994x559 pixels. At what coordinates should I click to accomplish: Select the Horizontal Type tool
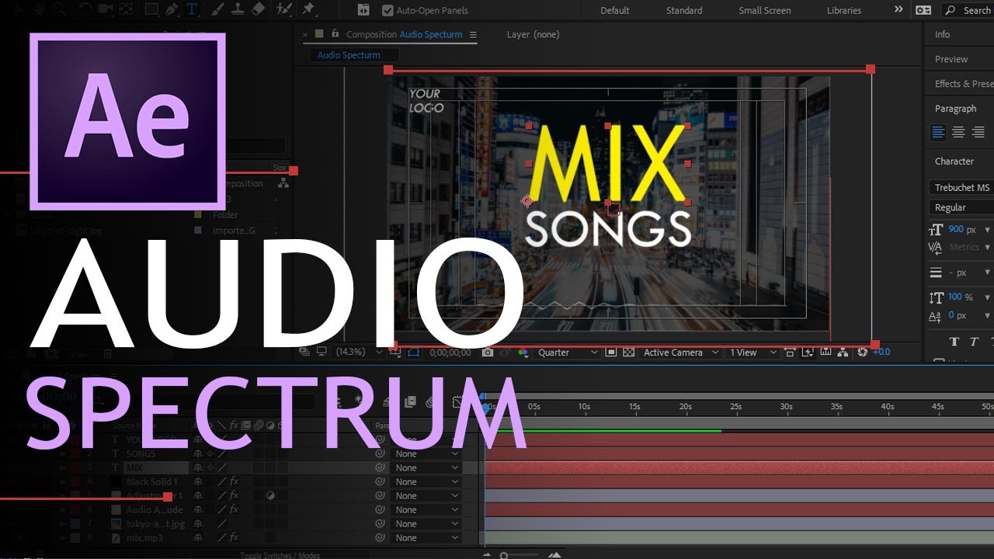[192, 10]
